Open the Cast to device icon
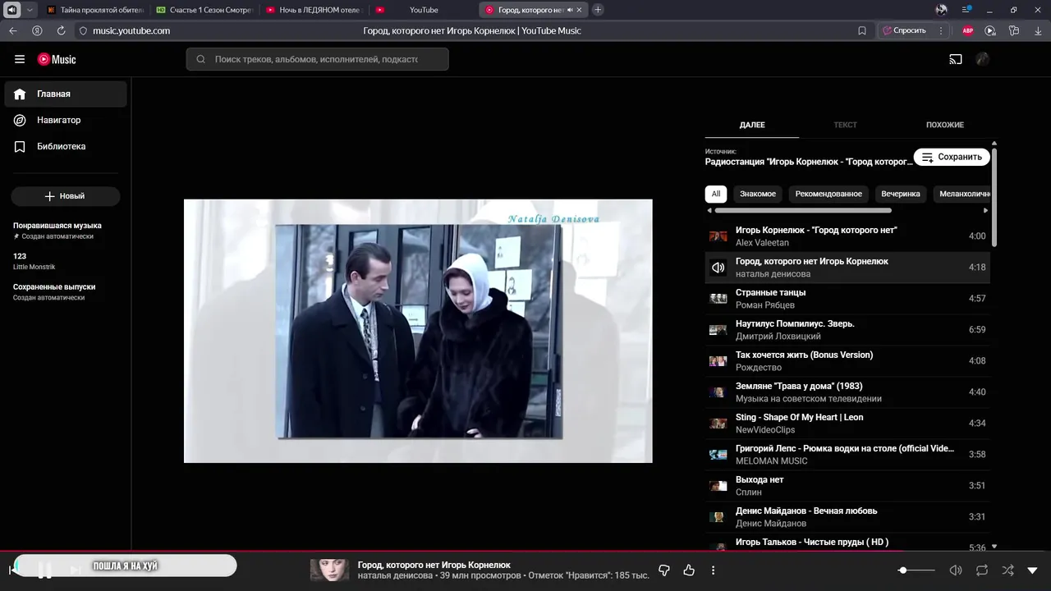Viewport: 1051px width, 591px height. [955, 59]
